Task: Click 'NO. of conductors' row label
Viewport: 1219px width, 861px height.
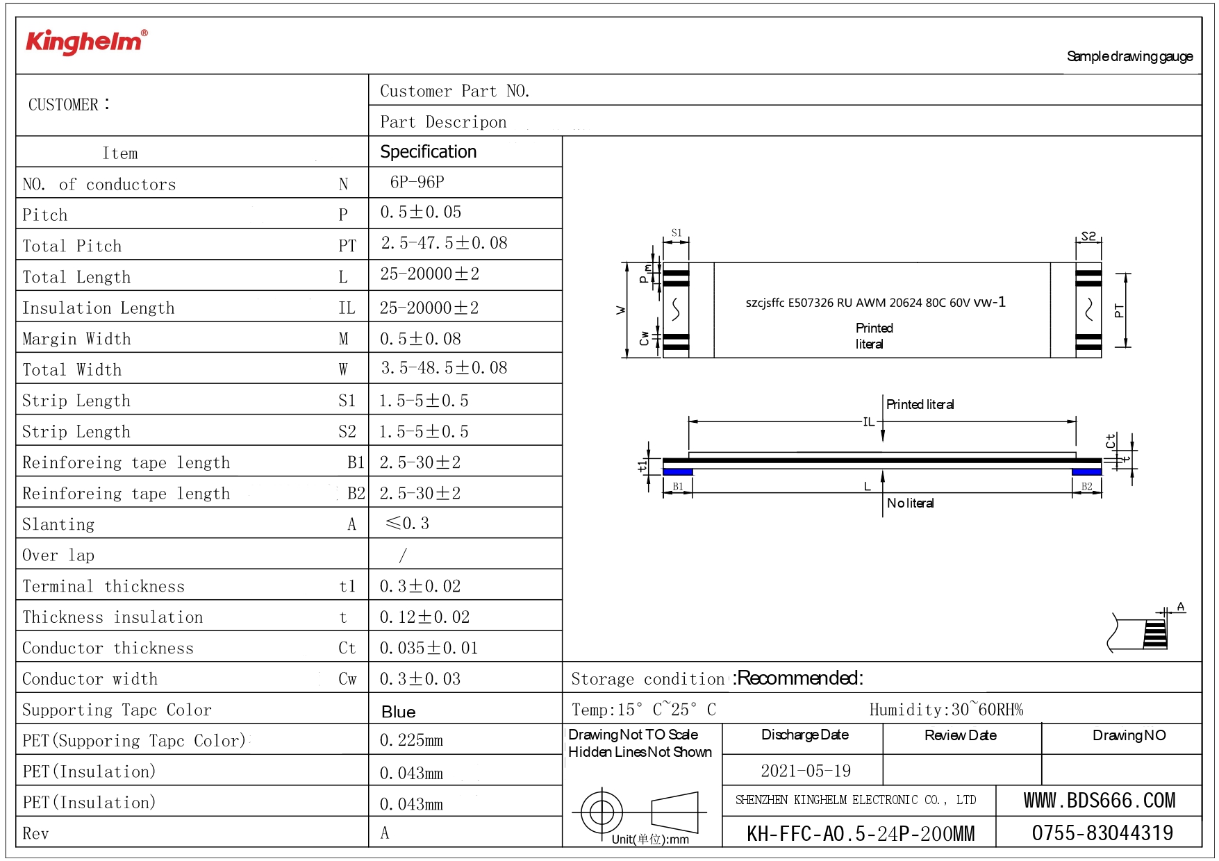Action: [x=99, y=185]
